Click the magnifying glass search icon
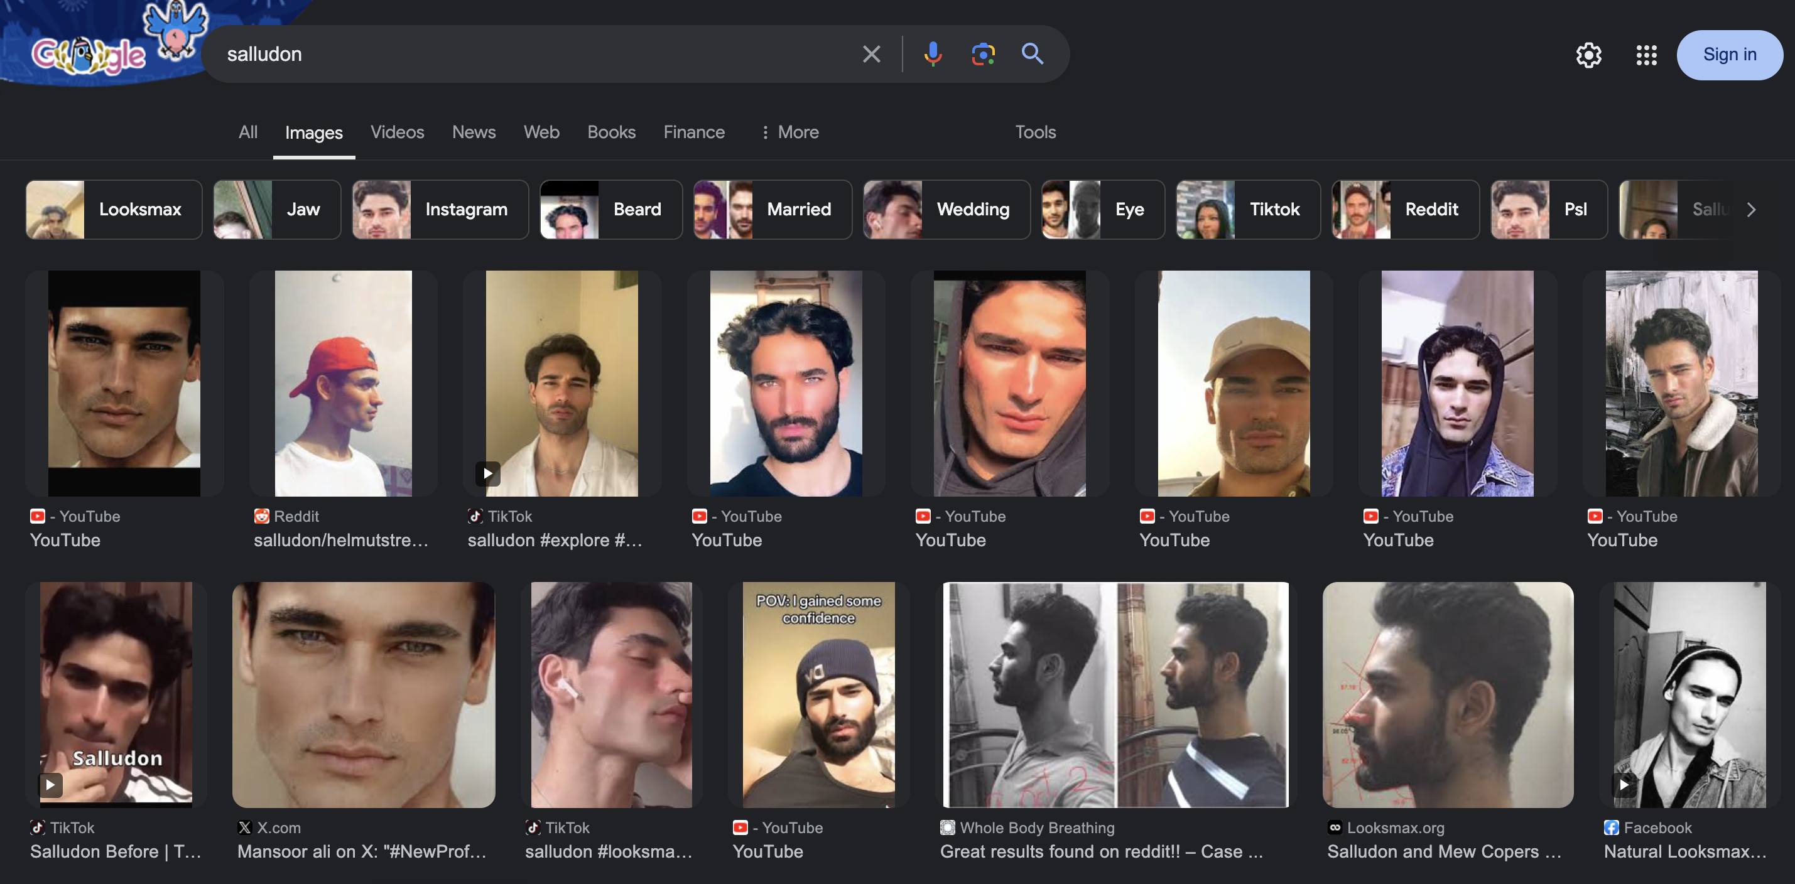 [1032, 53]
